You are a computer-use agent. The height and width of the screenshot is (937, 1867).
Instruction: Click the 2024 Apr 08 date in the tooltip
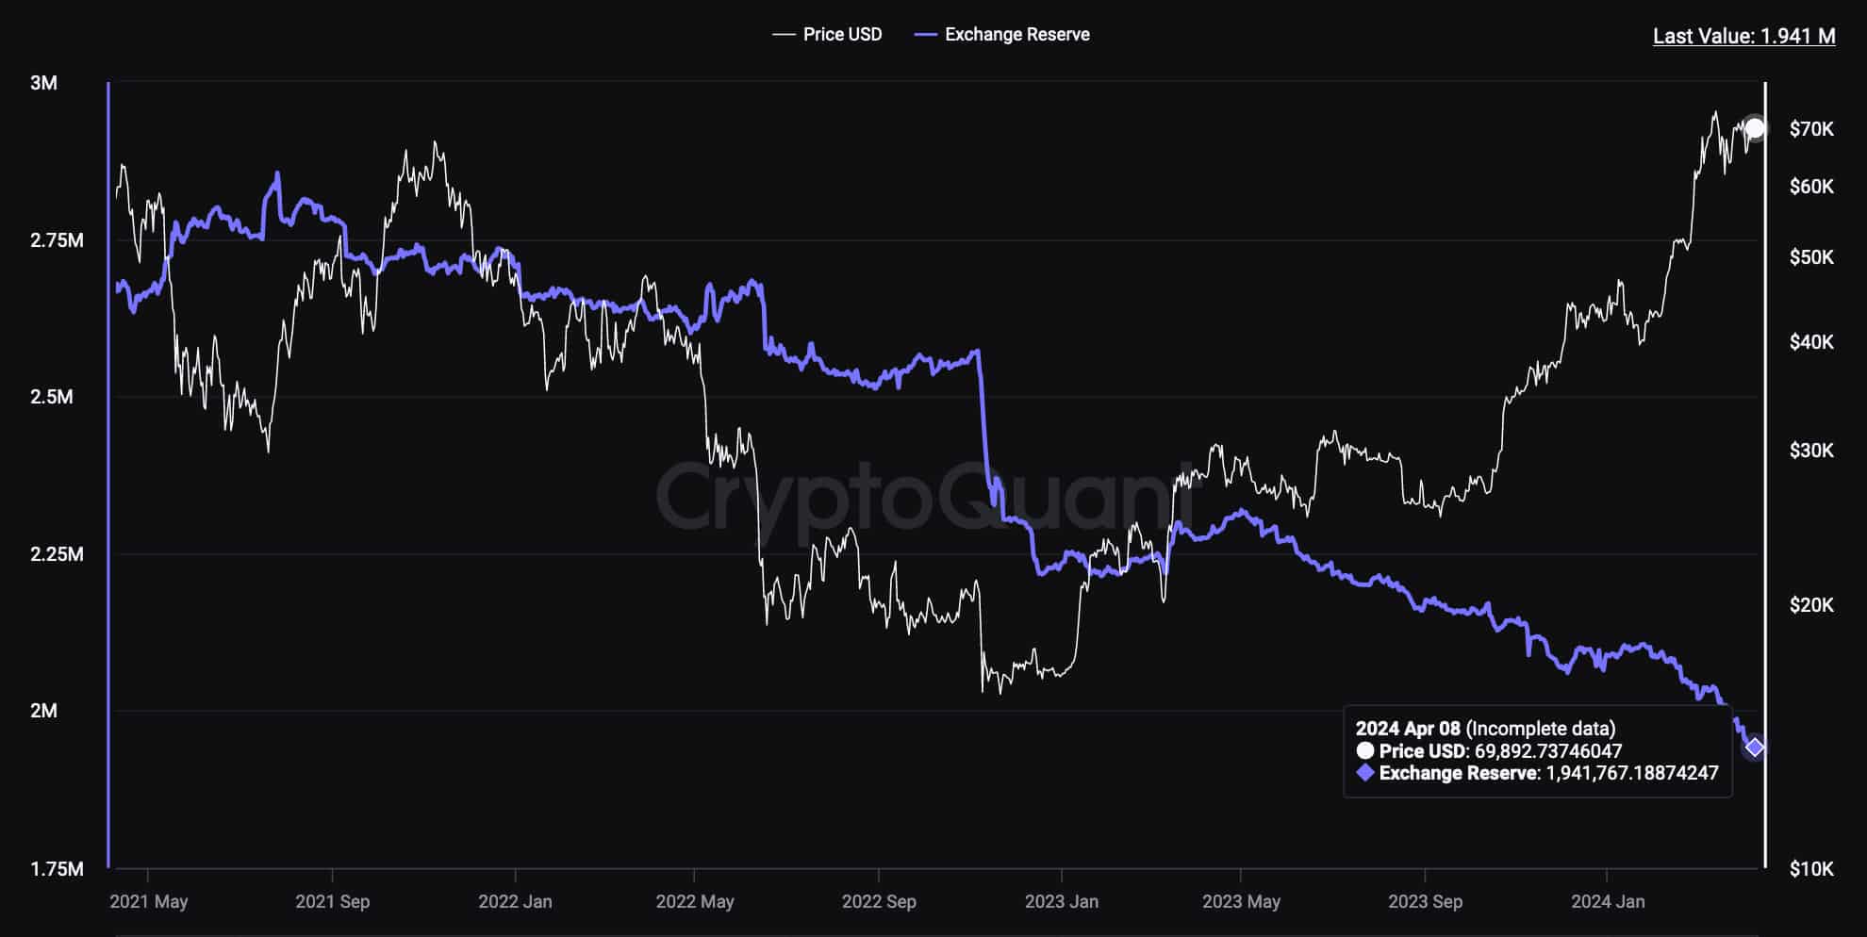point(1408,729)
